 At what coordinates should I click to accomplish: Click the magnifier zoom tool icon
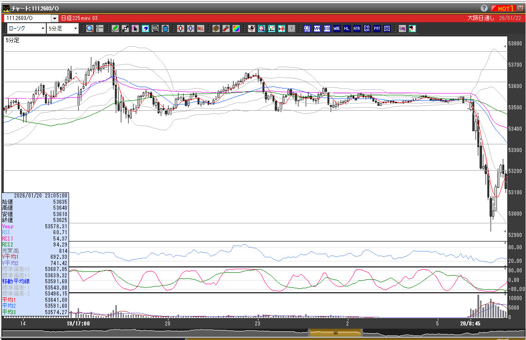(90, 28)
